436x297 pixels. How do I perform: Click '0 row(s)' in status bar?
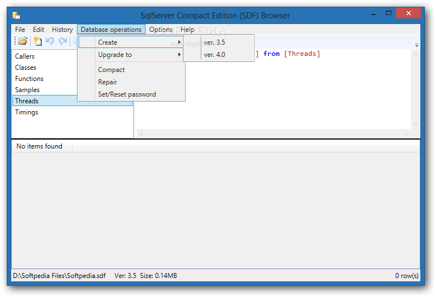406,276
